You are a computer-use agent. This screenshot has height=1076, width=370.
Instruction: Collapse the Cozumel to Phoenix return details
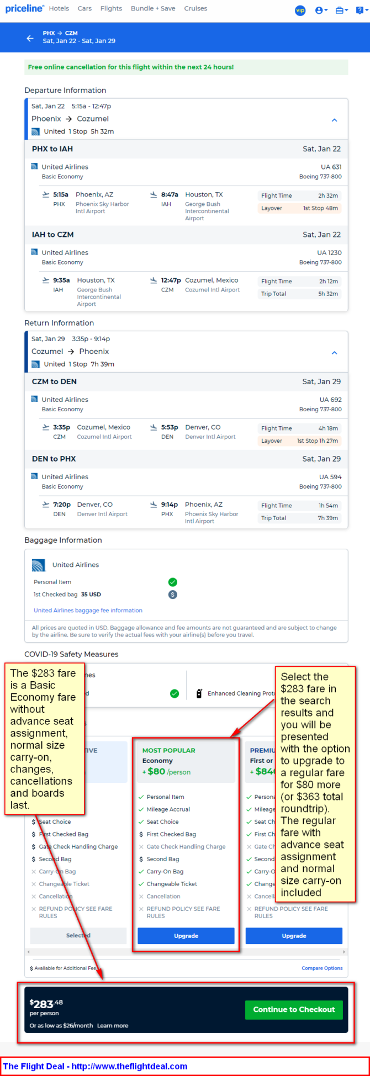tap(334, 353)
